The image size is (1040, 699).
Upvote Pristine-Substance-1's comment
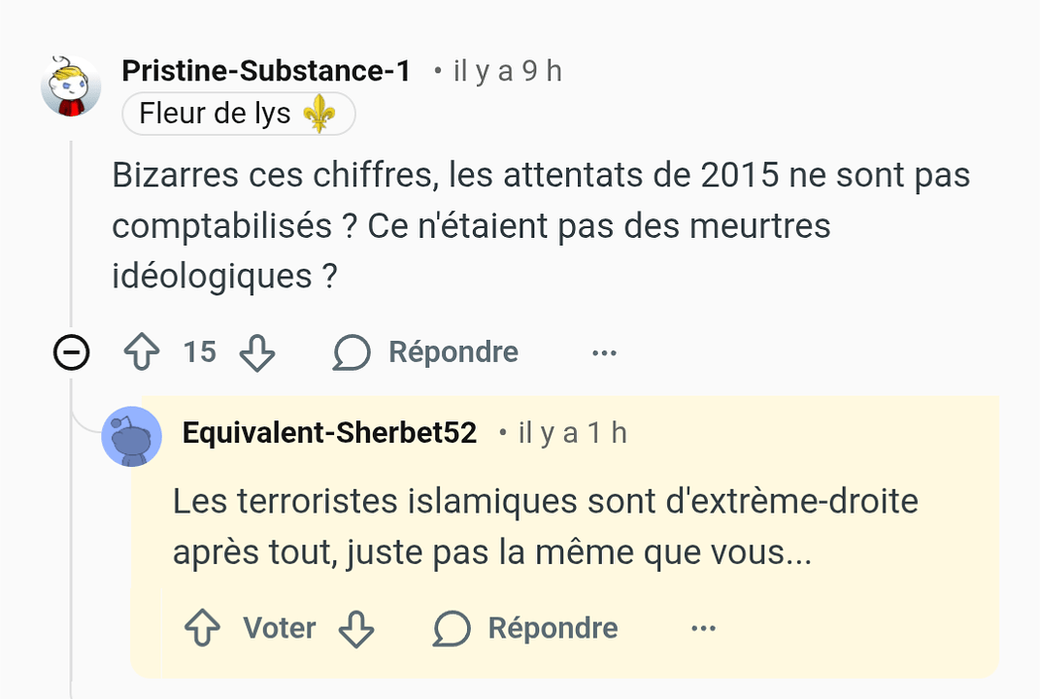click(142, 351)
